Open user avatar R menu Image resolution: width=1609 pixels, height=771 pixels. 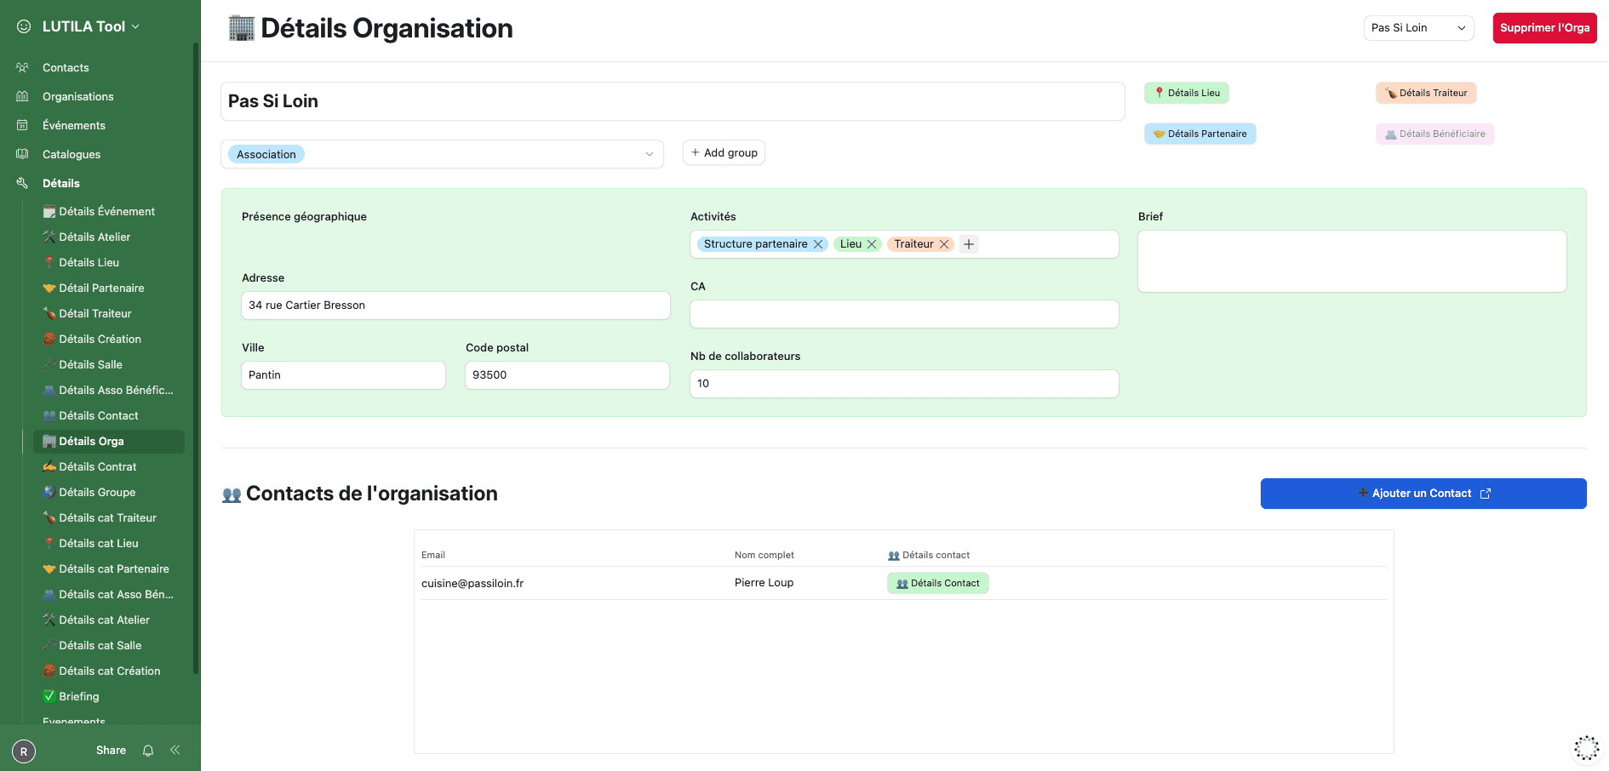coord(24,751)
